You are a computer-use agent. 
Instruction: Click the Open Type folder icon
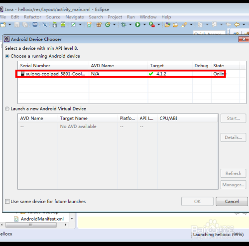coord(167,24)
